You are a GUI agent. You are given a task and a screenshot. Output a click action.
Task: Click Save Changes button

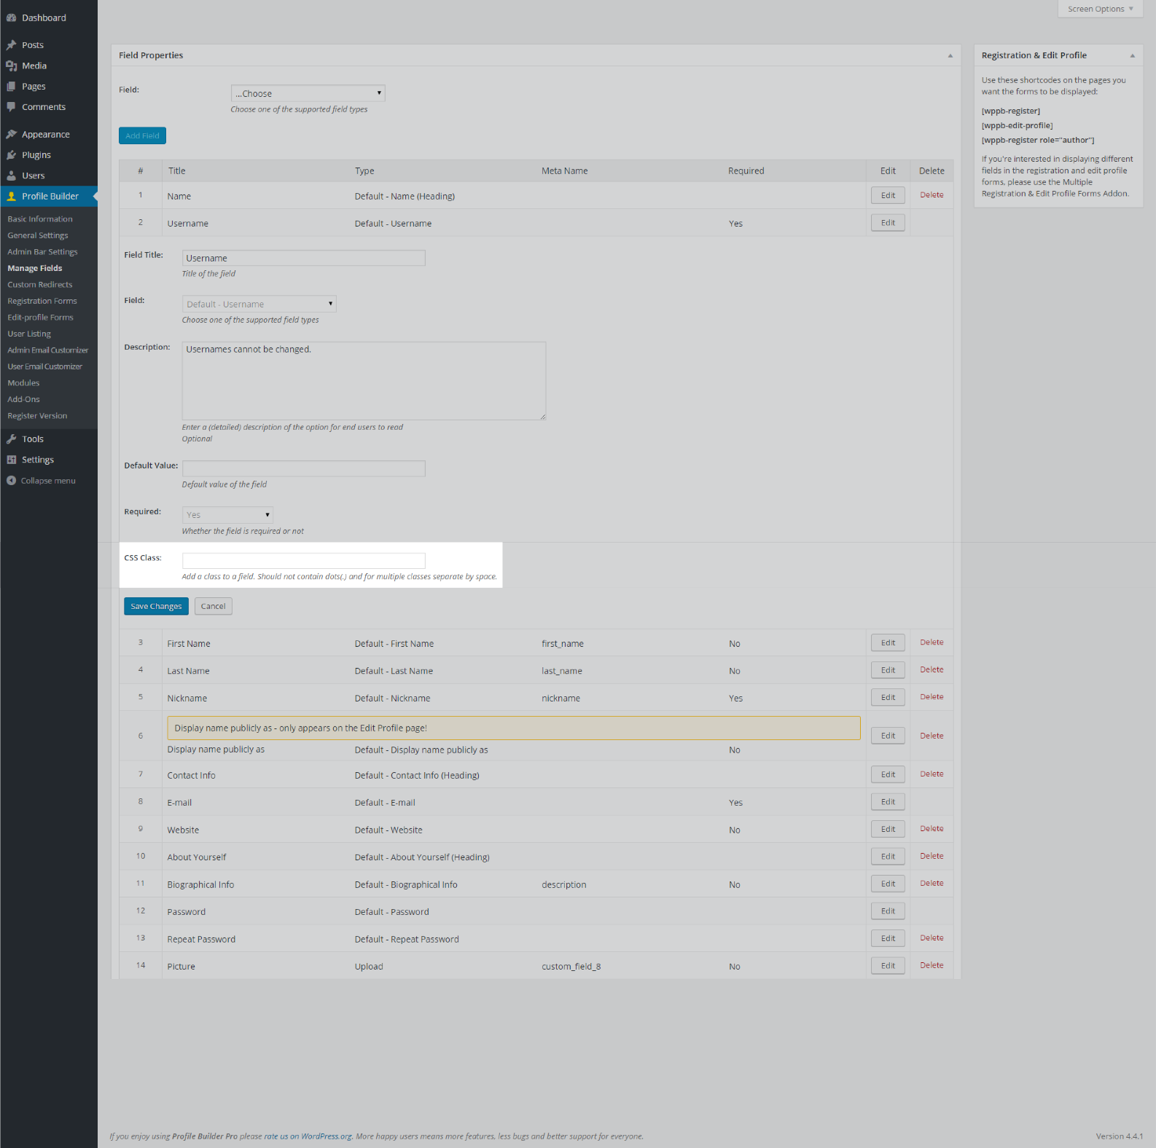[x=156, y=606]
